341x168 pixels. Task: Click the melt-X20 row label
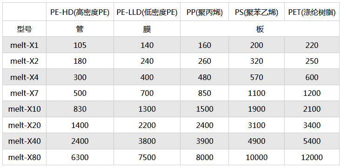coord(24,125)
